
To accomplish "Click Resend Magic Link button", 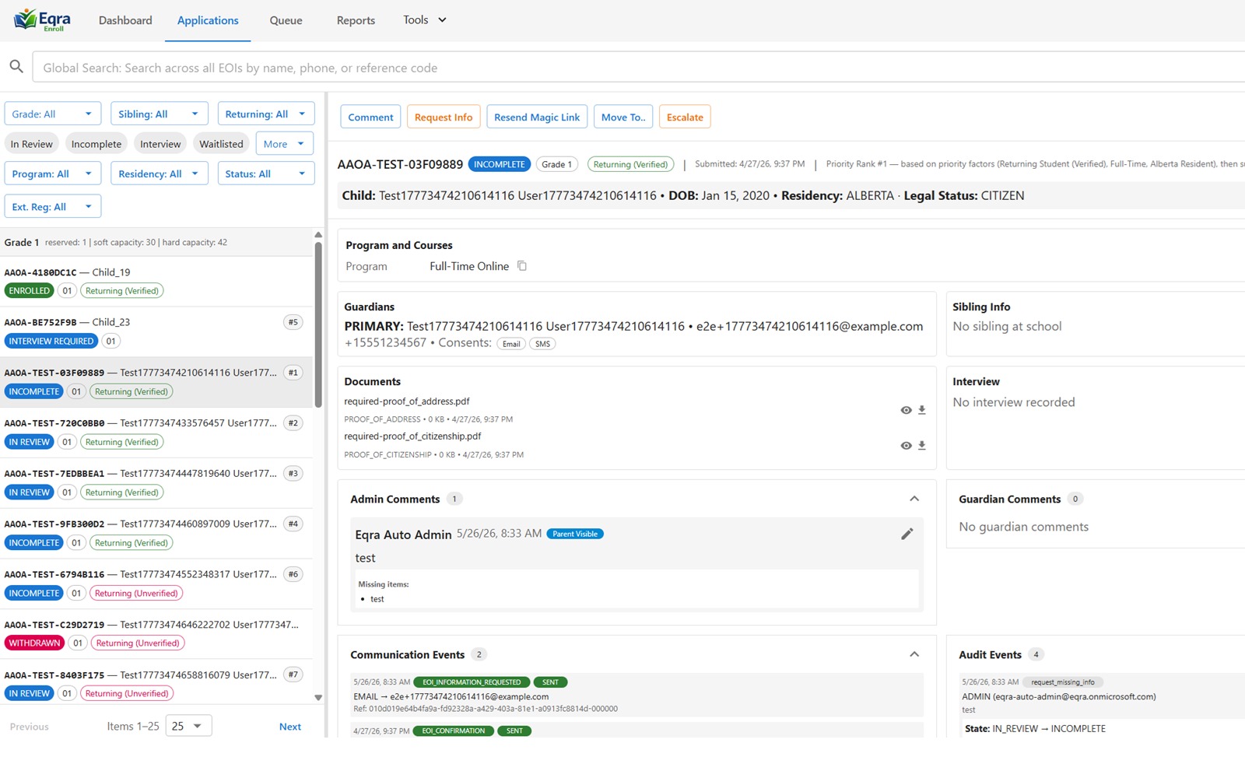I will (x=537, y=117).
